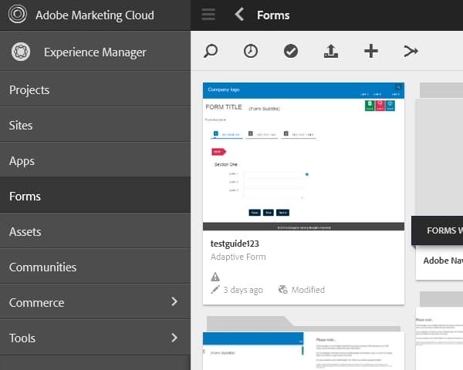The image size is (463, 370).
Task: Click the select-all checkmark icon
Action: 291,51
